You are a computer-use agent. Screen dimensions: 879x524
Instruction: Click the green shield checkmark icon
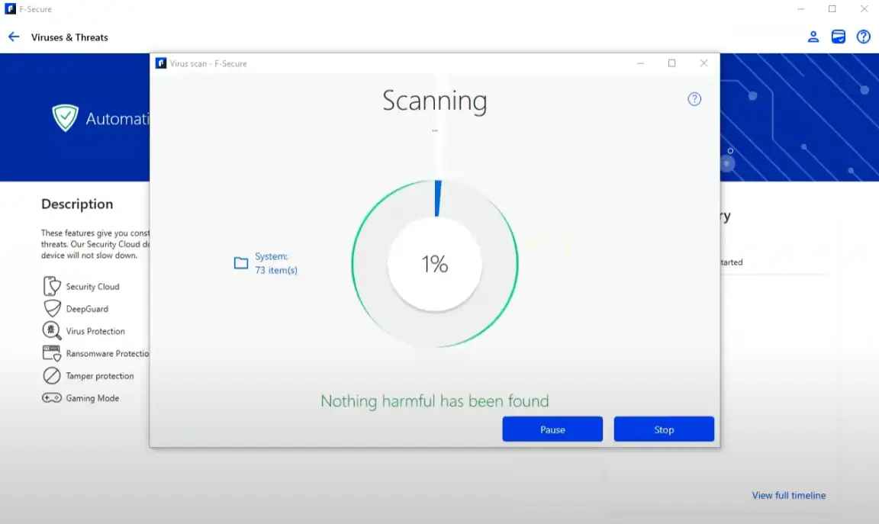66,118
